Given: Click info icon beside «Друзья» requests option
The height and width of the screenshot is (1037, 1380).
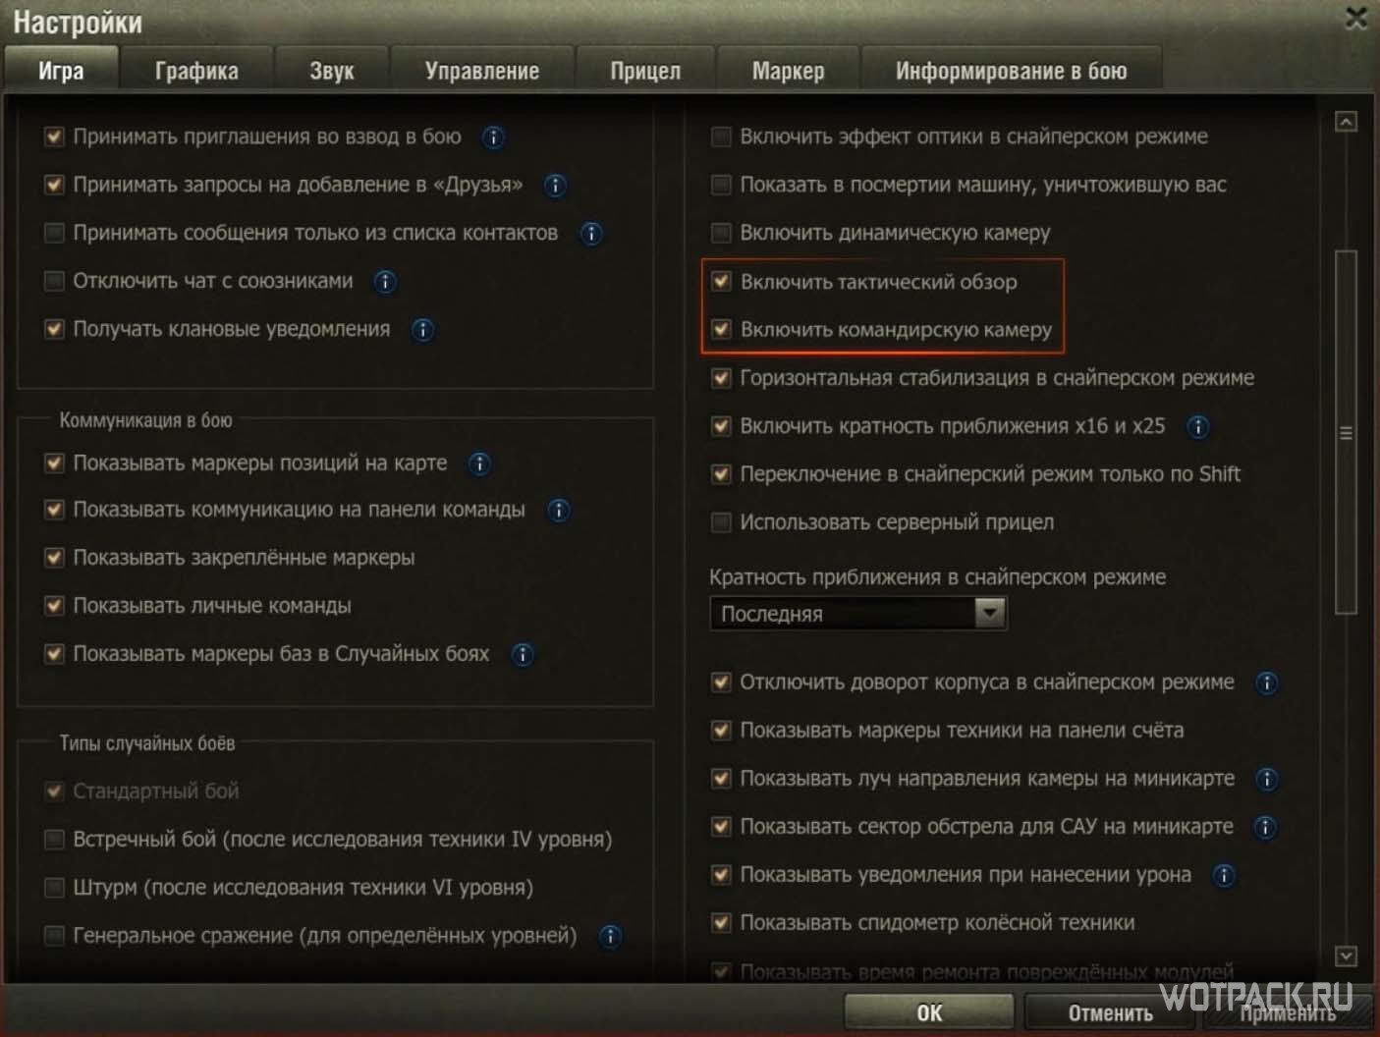Looking at the screenshot, I should [555, 186].
